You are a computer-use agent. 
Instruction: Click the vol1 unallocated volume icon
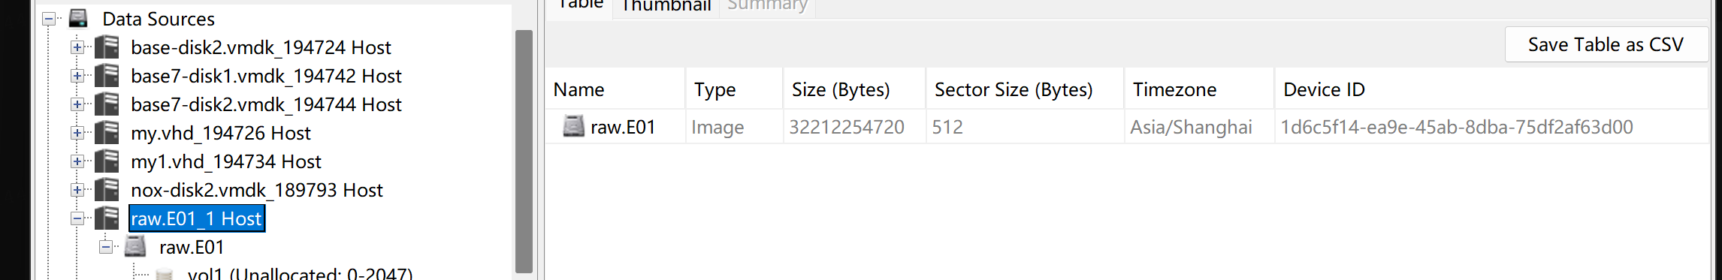(164, 275)
